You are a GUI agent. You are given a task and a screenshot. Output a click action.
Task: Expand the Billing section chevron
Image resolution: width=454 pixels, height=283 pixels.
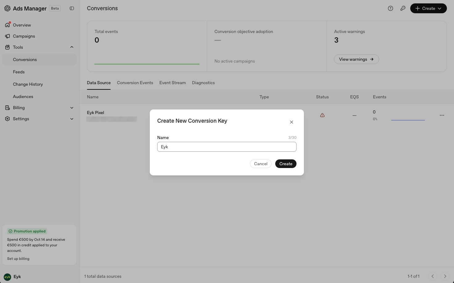[72, 108]
